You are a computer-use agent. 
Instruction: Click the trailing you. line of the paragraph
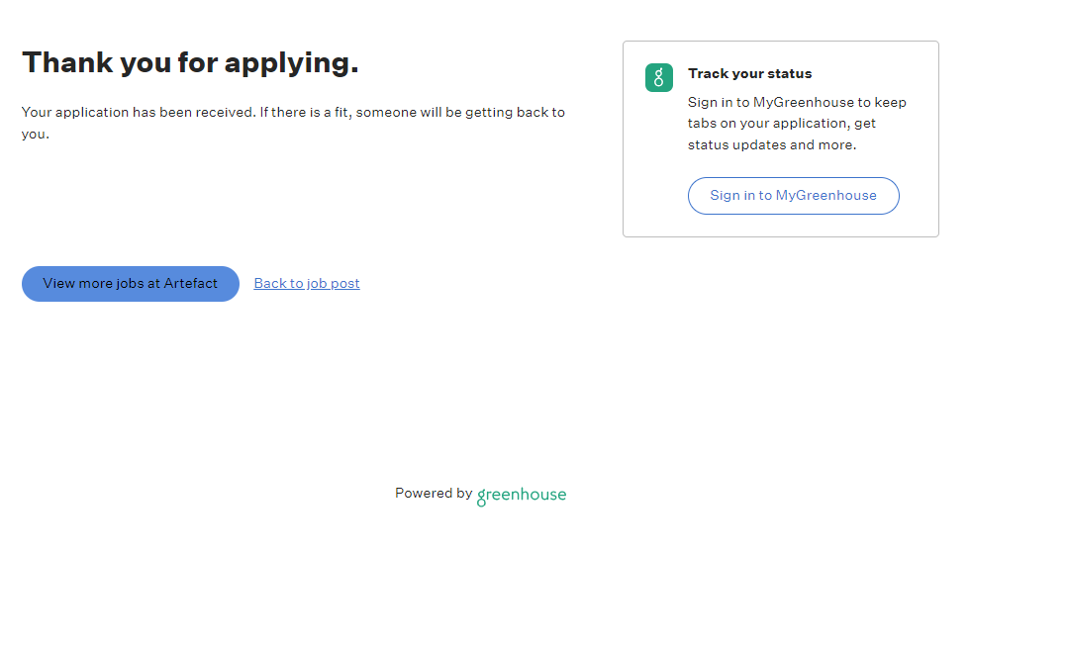pos(36,134)
